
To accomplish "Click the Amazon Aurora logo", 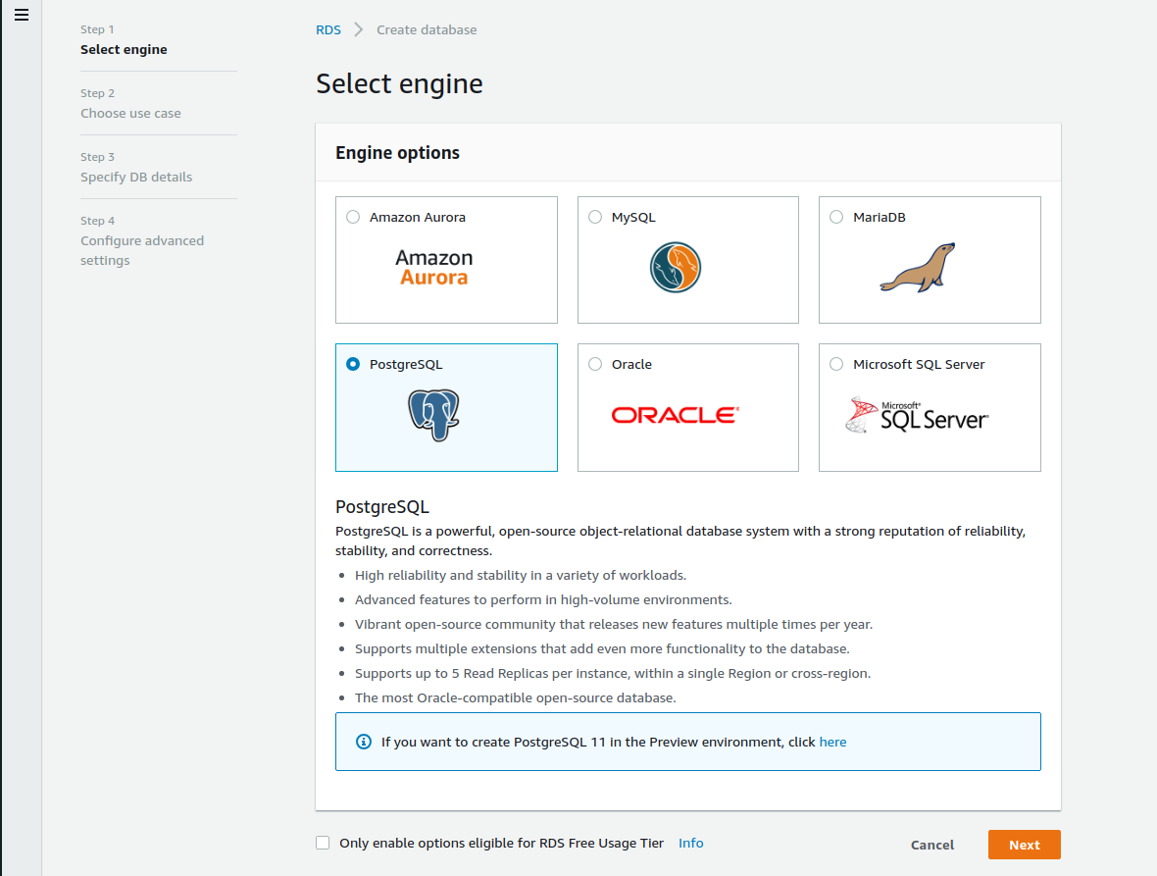I will 433,267.
